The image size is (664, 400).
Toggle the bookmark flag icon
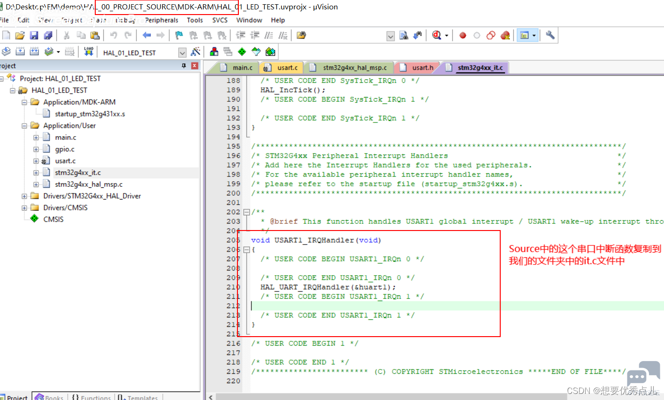coord(179,35)
